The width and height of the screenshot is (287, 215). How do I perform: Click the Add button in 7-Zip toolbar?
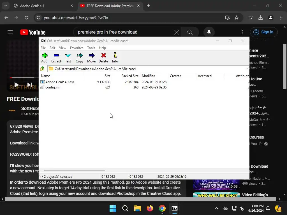[45, 58]
